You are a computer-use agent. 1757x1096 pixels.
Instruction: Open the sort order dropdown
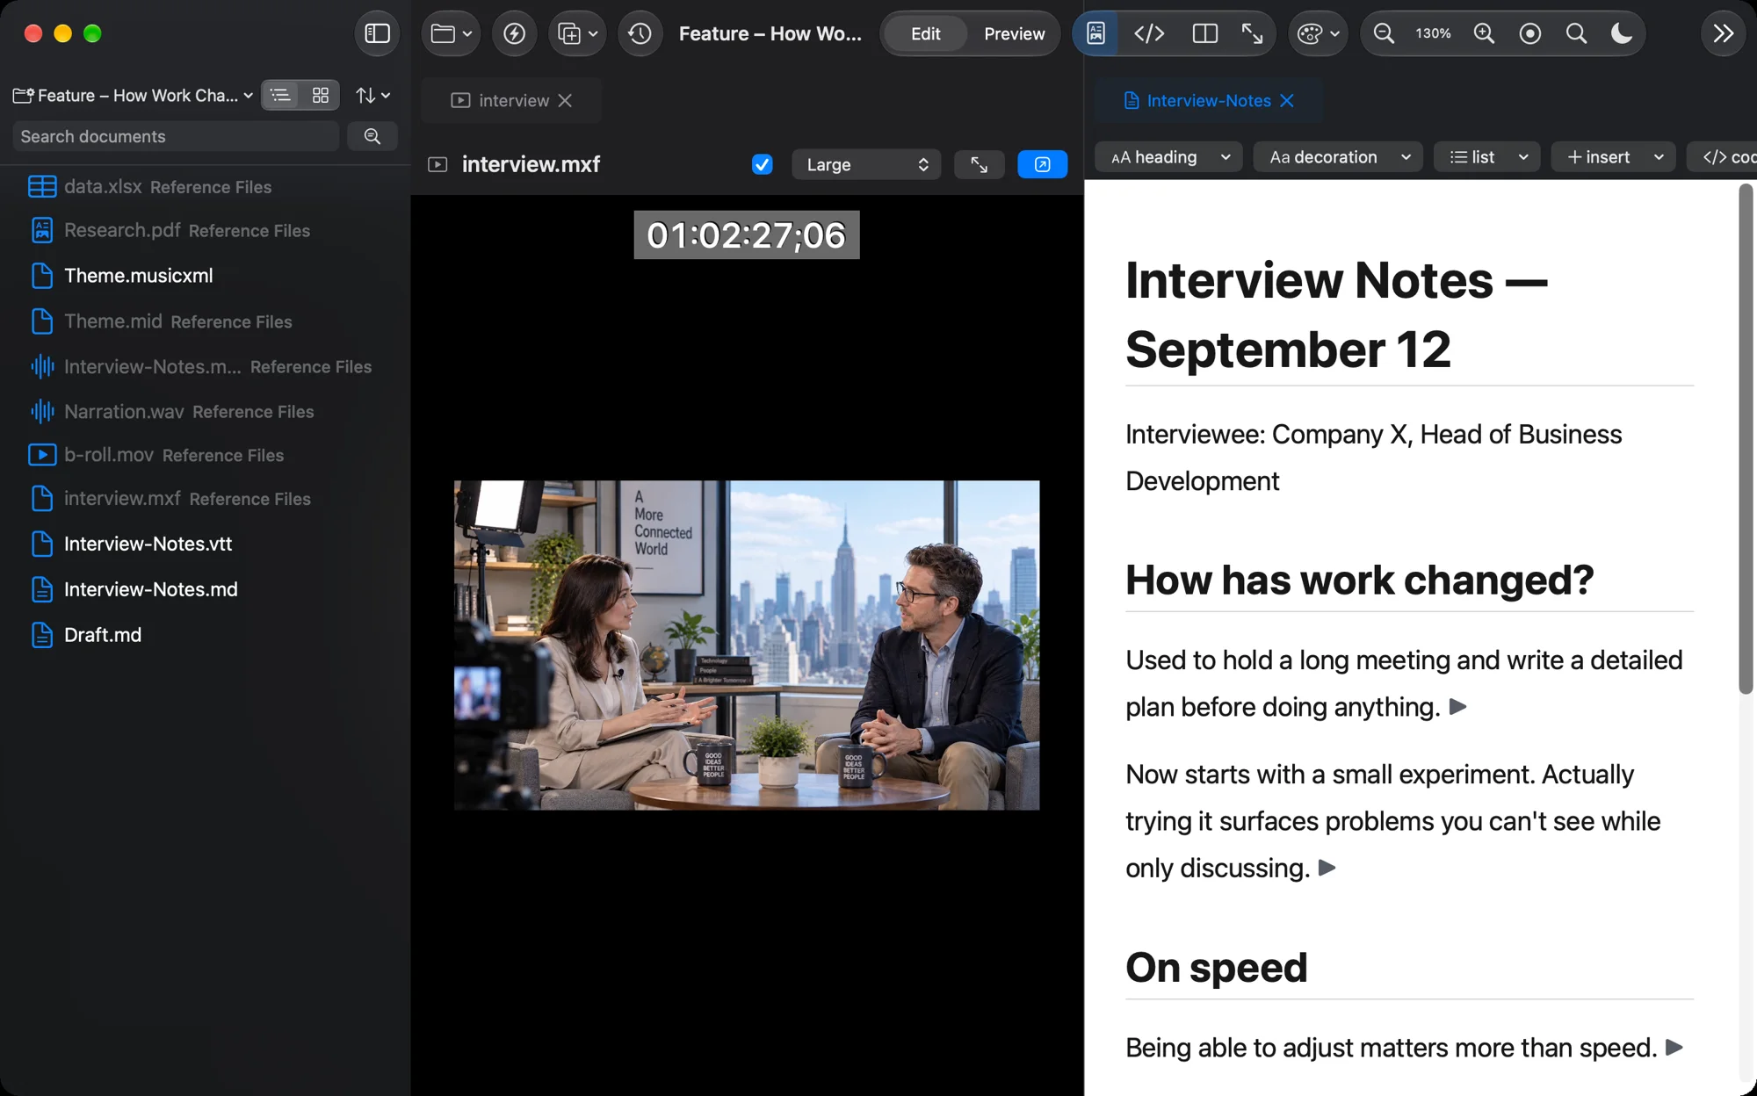(372, 95)
